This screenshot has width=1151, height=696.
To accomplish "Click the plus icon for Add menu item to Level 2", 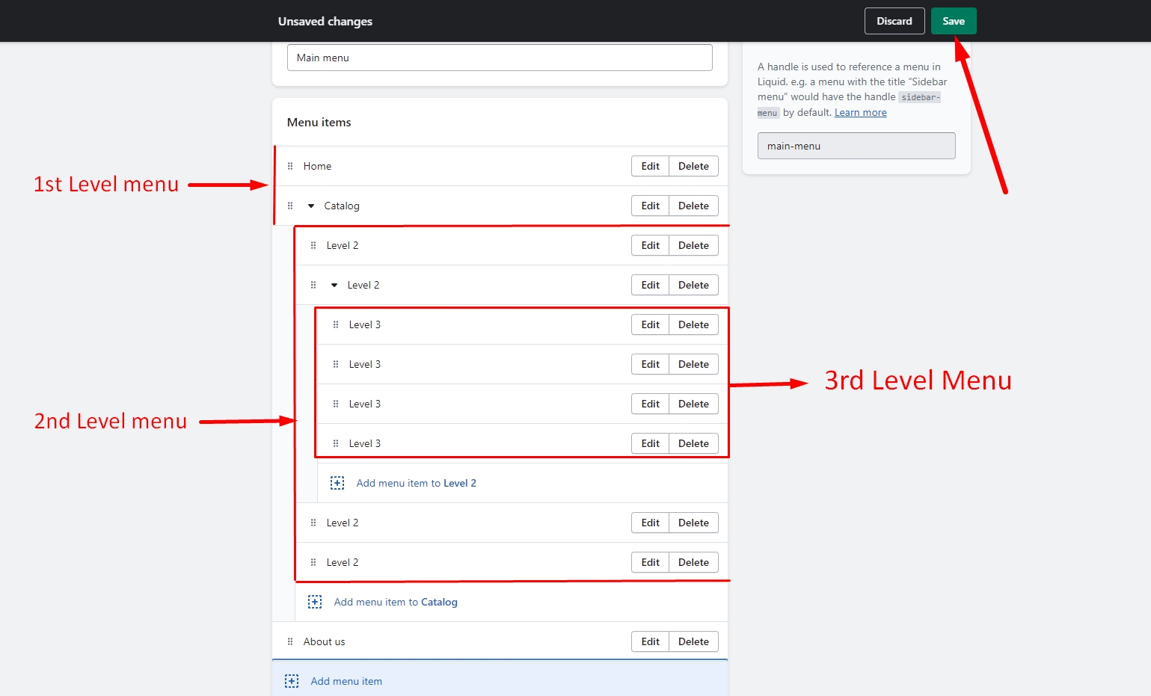I will 337,483.
